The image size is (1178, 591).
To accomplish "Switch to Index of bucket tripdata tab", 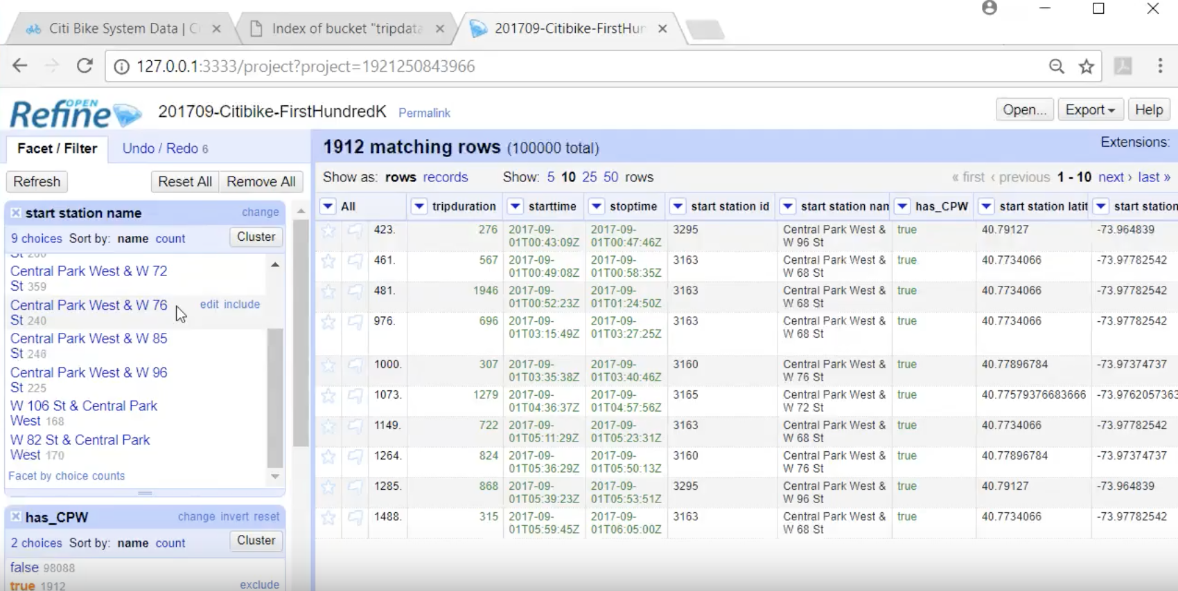I will point(346,28).
